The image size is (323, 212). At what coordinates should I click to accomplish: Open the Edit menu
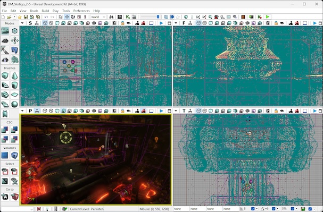point(13,11)
